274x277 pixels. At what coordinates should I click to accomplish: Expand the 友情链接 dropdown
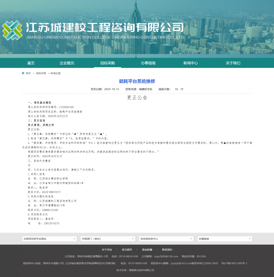click(224, 239)
